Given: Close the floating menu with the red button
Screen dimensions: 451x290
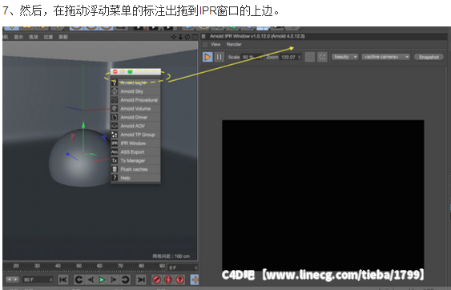Looking at the screenshot, I should pyautogui.click(x=115, y=71).
